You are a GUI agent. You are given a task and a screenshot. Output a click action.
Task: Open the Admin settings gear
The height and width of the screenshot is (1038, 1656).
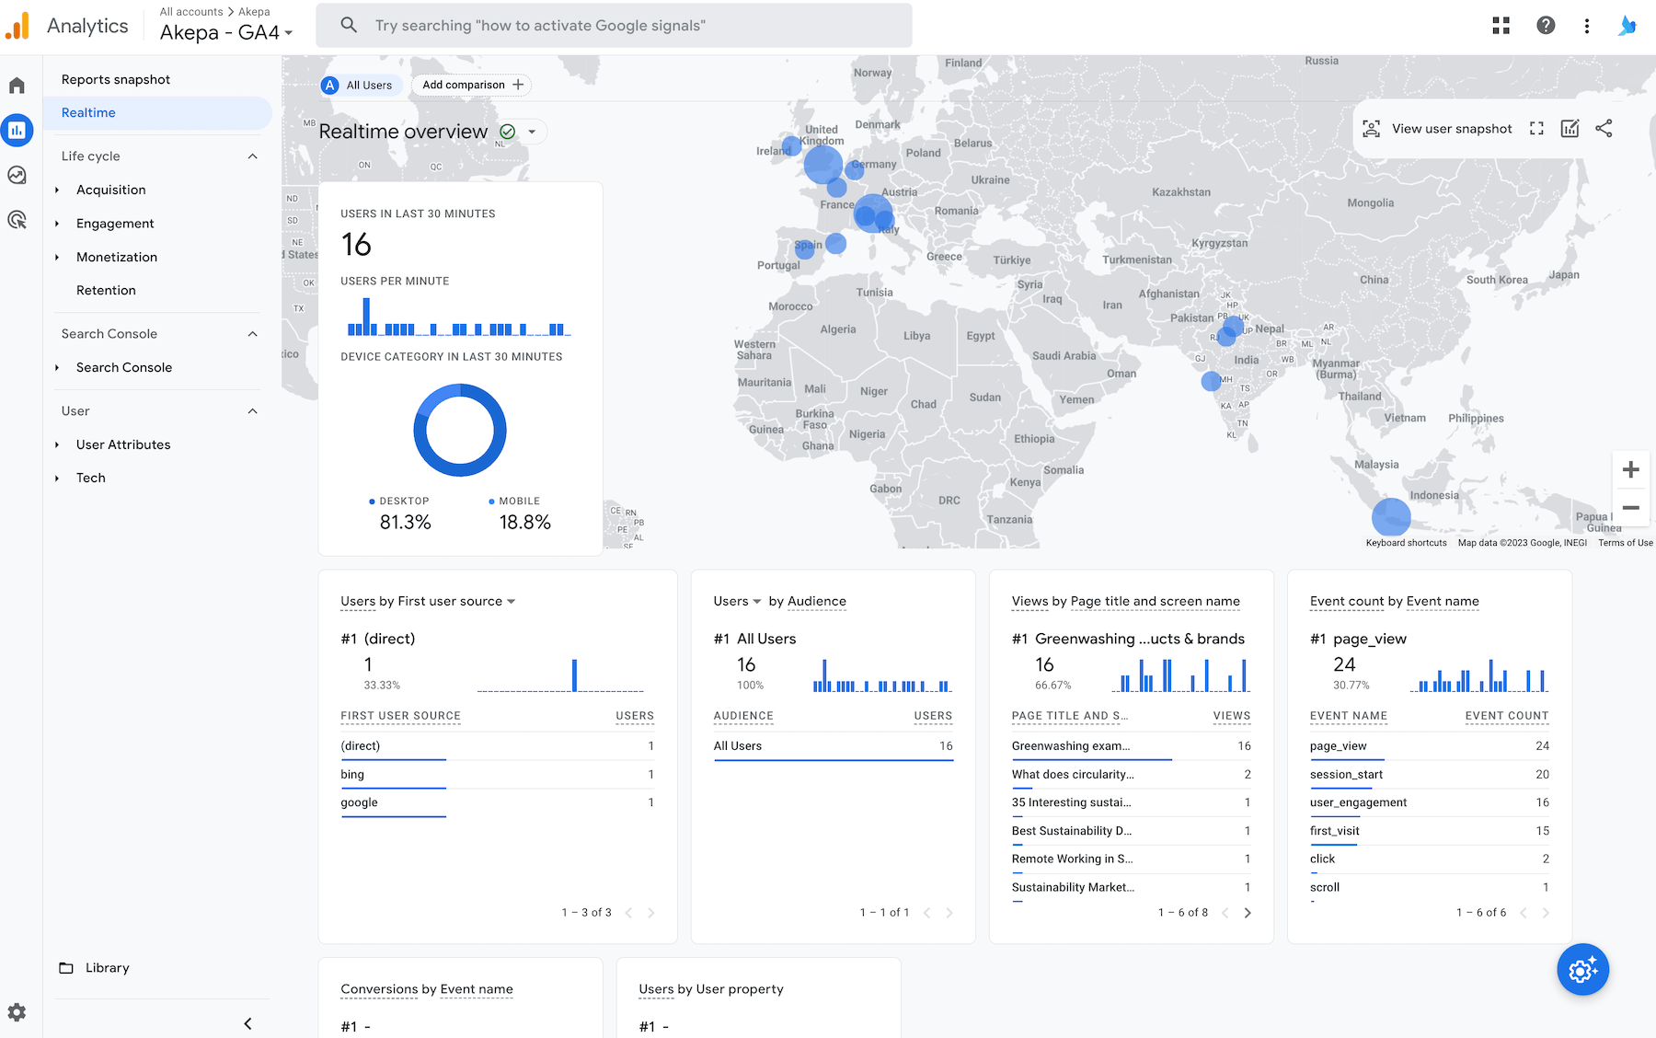(x=17, y=1012)
